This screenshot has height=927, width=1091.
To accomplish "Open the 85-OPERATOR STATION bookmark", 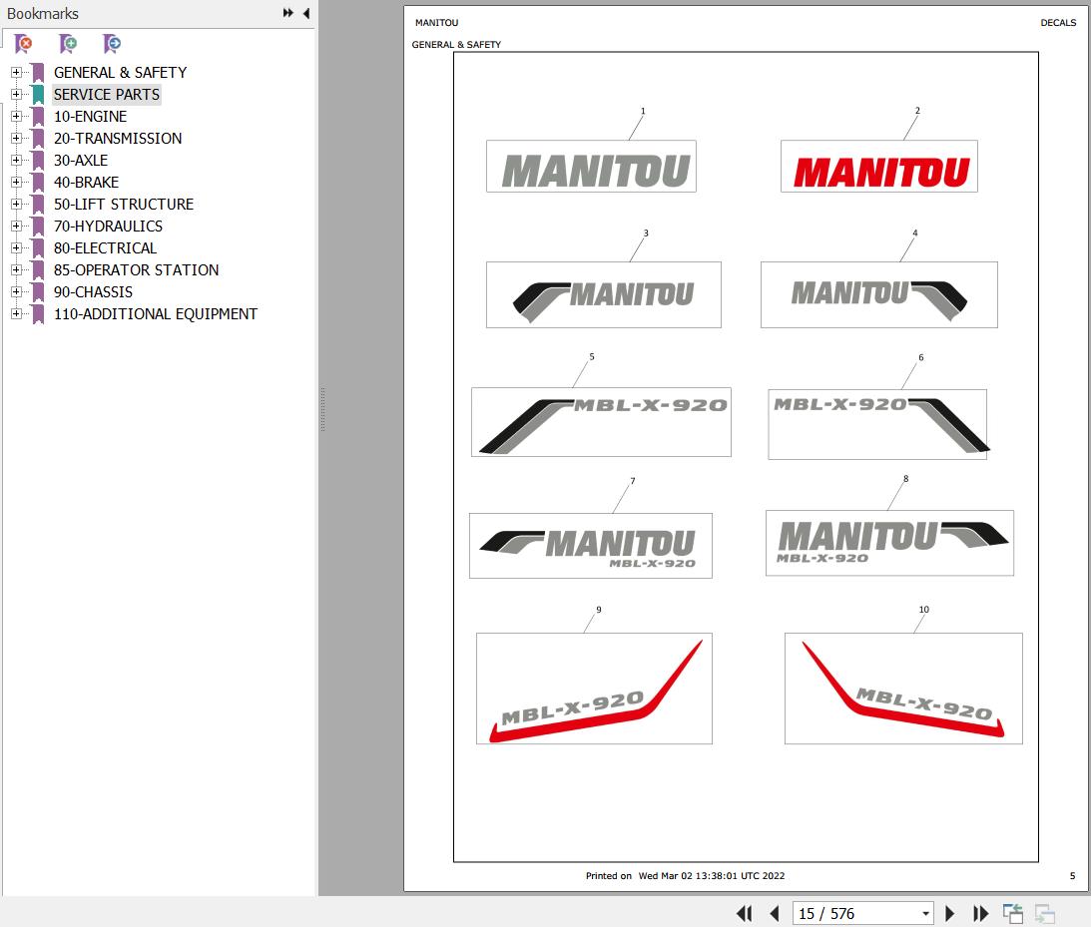I will point(137,269).
